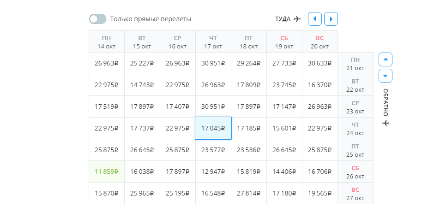
Task: Pick the 14 406₽ fare cell
Action: pos(284,172)
